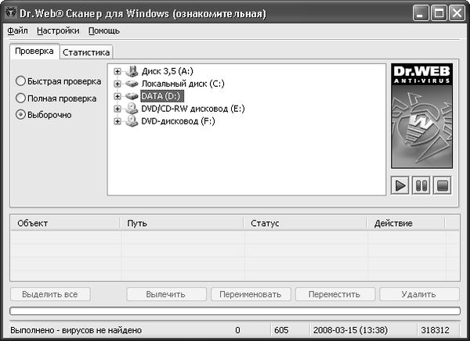
Task: Stop scan with the square stop button
Action: (442, 186)
